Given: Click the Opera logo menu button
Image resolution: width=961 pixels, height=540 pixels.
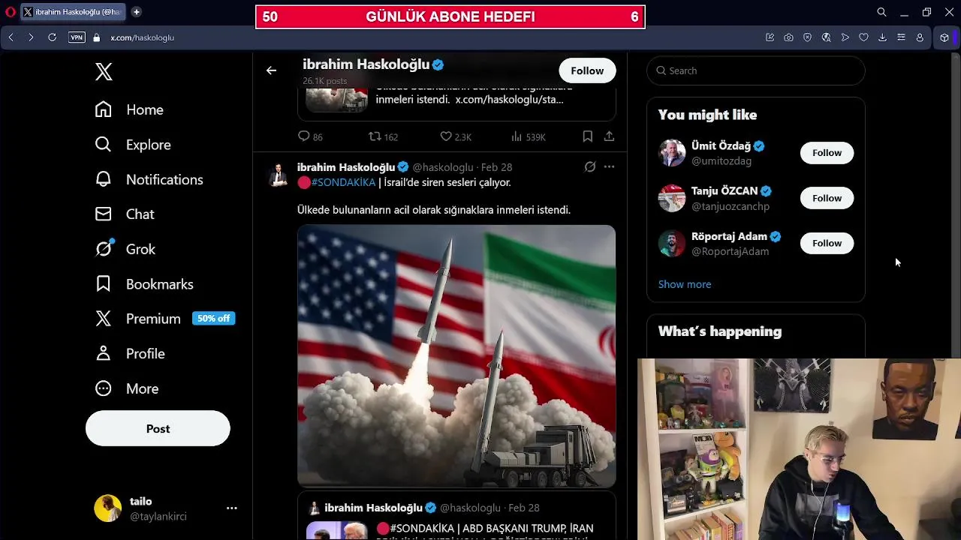Looking at the screenshot, I should click(x=10, y=12).
